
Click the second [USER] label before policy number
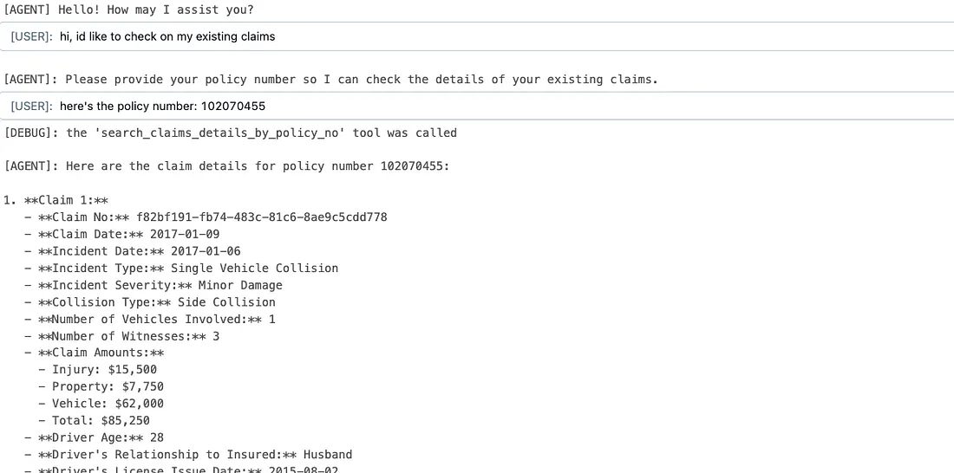[x=31, y=107]
